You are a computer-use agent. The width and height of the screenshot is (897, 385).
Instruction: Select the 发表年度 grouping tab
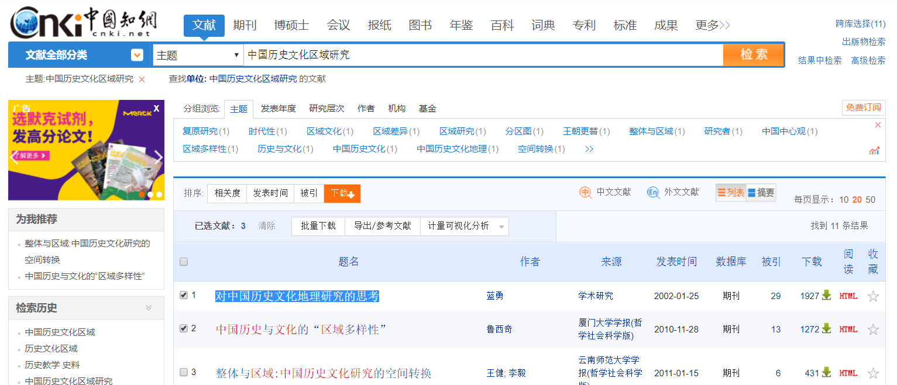279,109
